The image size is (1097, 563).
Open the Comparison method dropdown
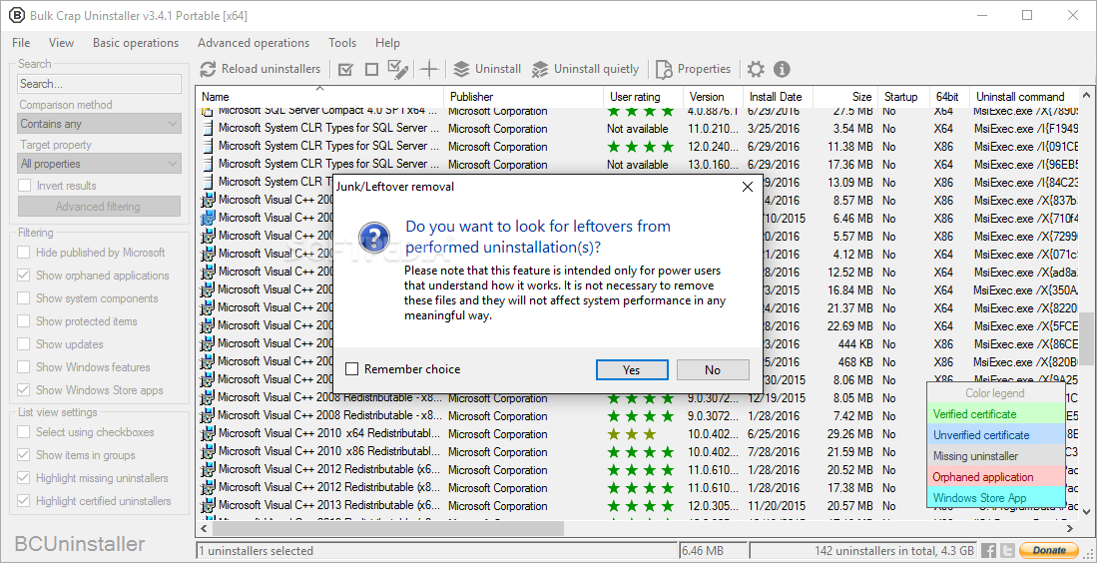coord(100,124)
